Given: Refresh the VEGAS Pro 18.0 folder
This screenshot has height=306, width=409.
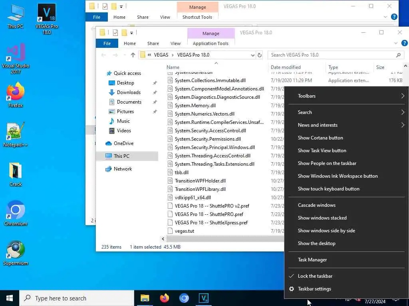Looking at the screenshot, I should pyautogui.click(x=260, y=55).
